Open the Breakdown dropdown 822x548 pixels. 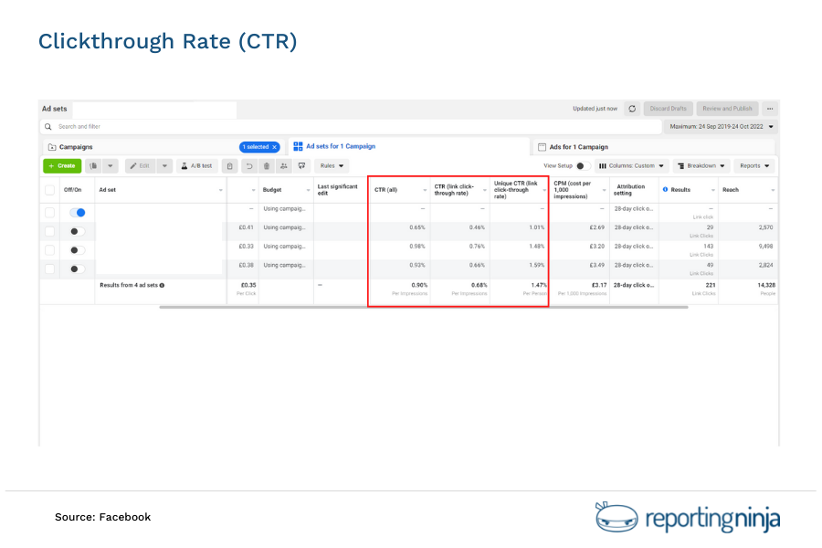[x=700, y=165]
